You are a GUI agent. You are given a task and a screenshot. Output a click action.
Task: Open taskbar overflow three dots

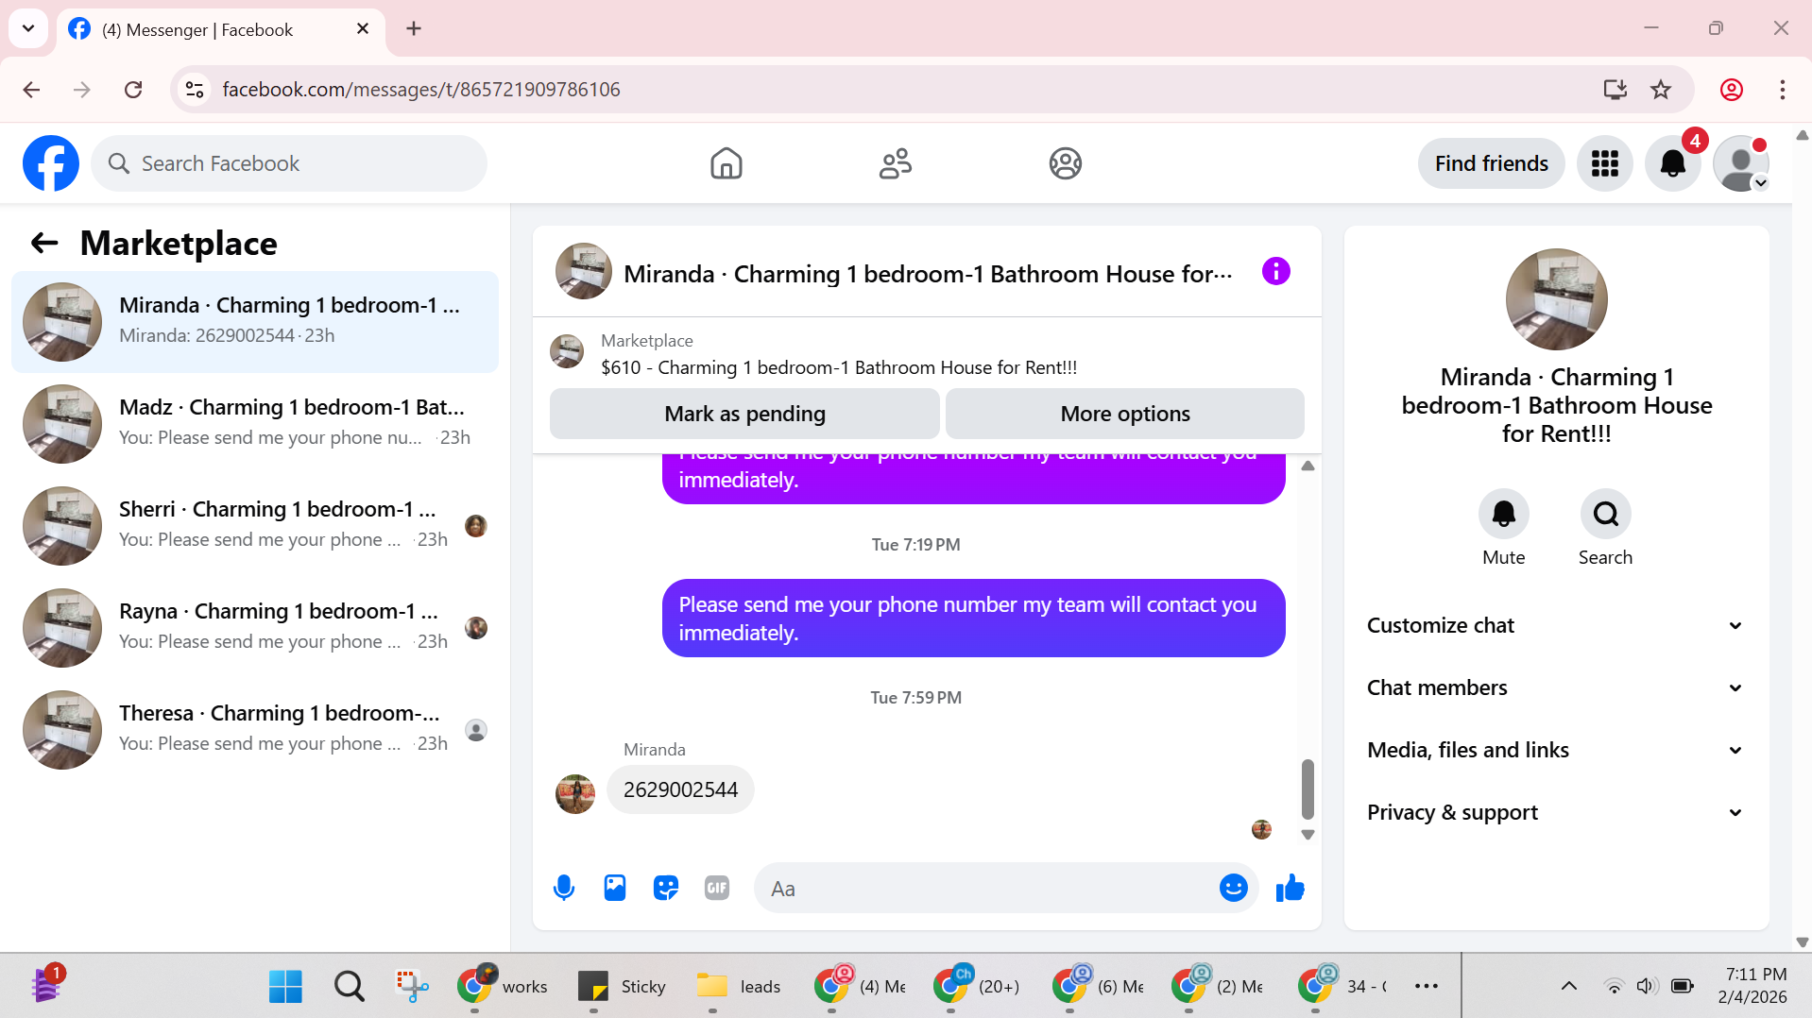1426,986
